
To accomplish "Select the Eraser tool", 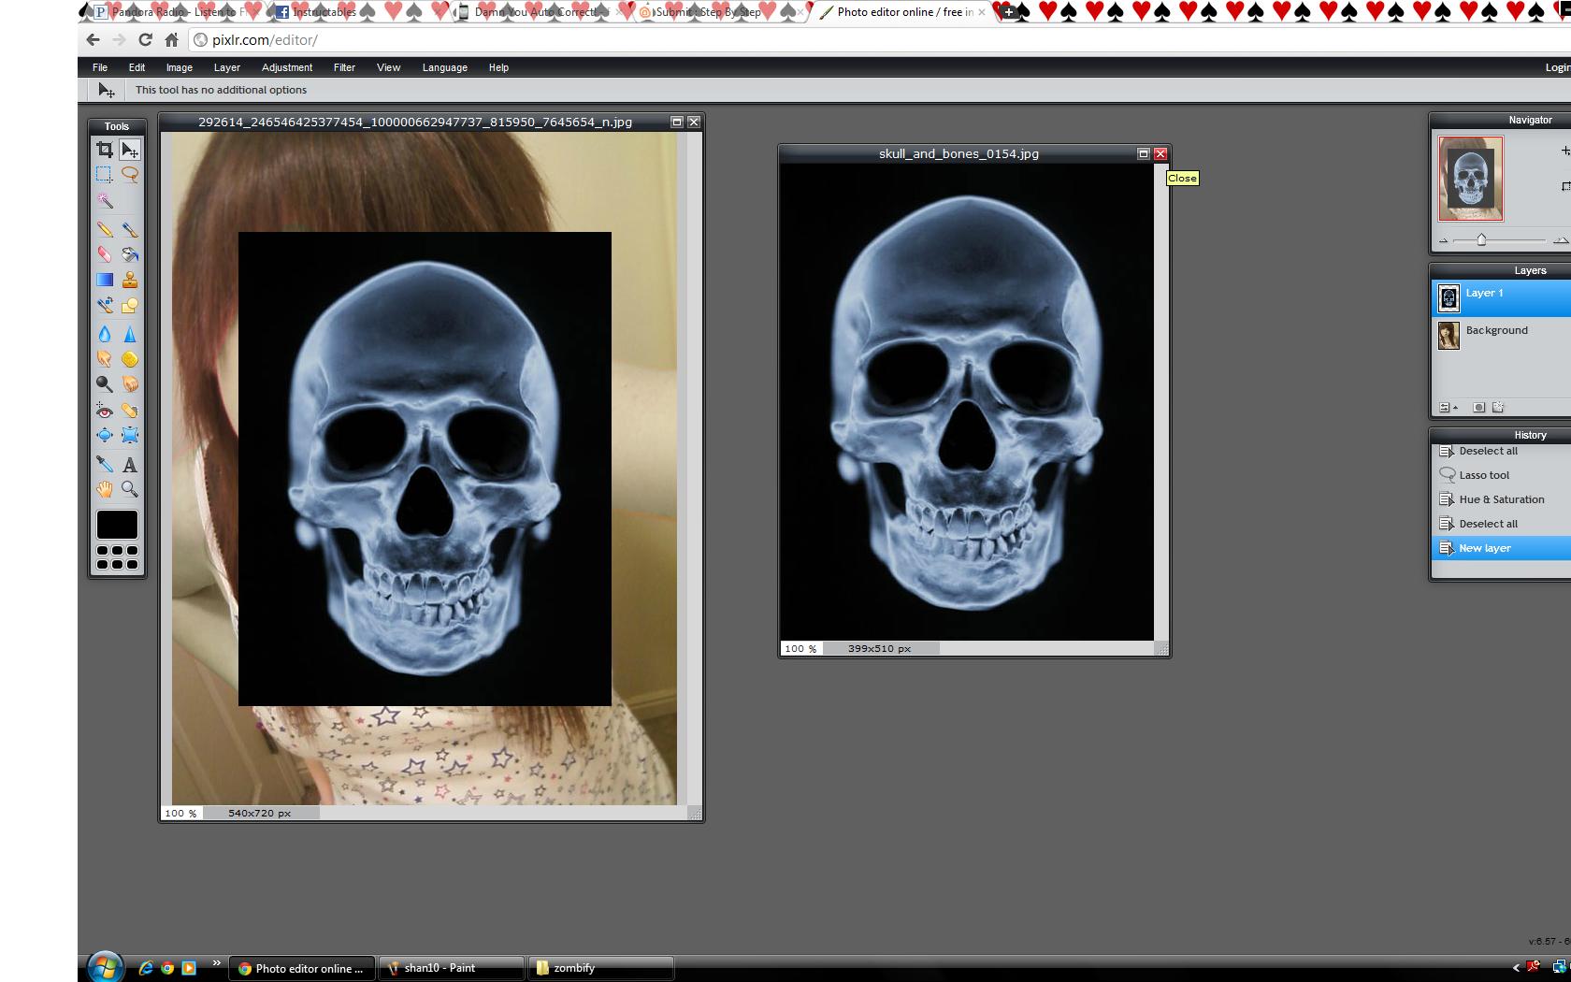I will (105, 254).
